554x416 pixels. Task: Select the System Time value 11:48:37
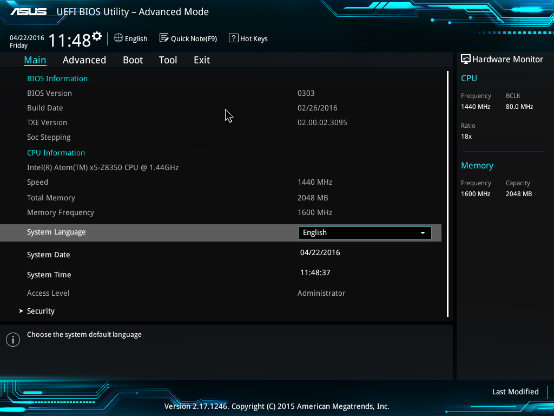click(x=315, y=273)
